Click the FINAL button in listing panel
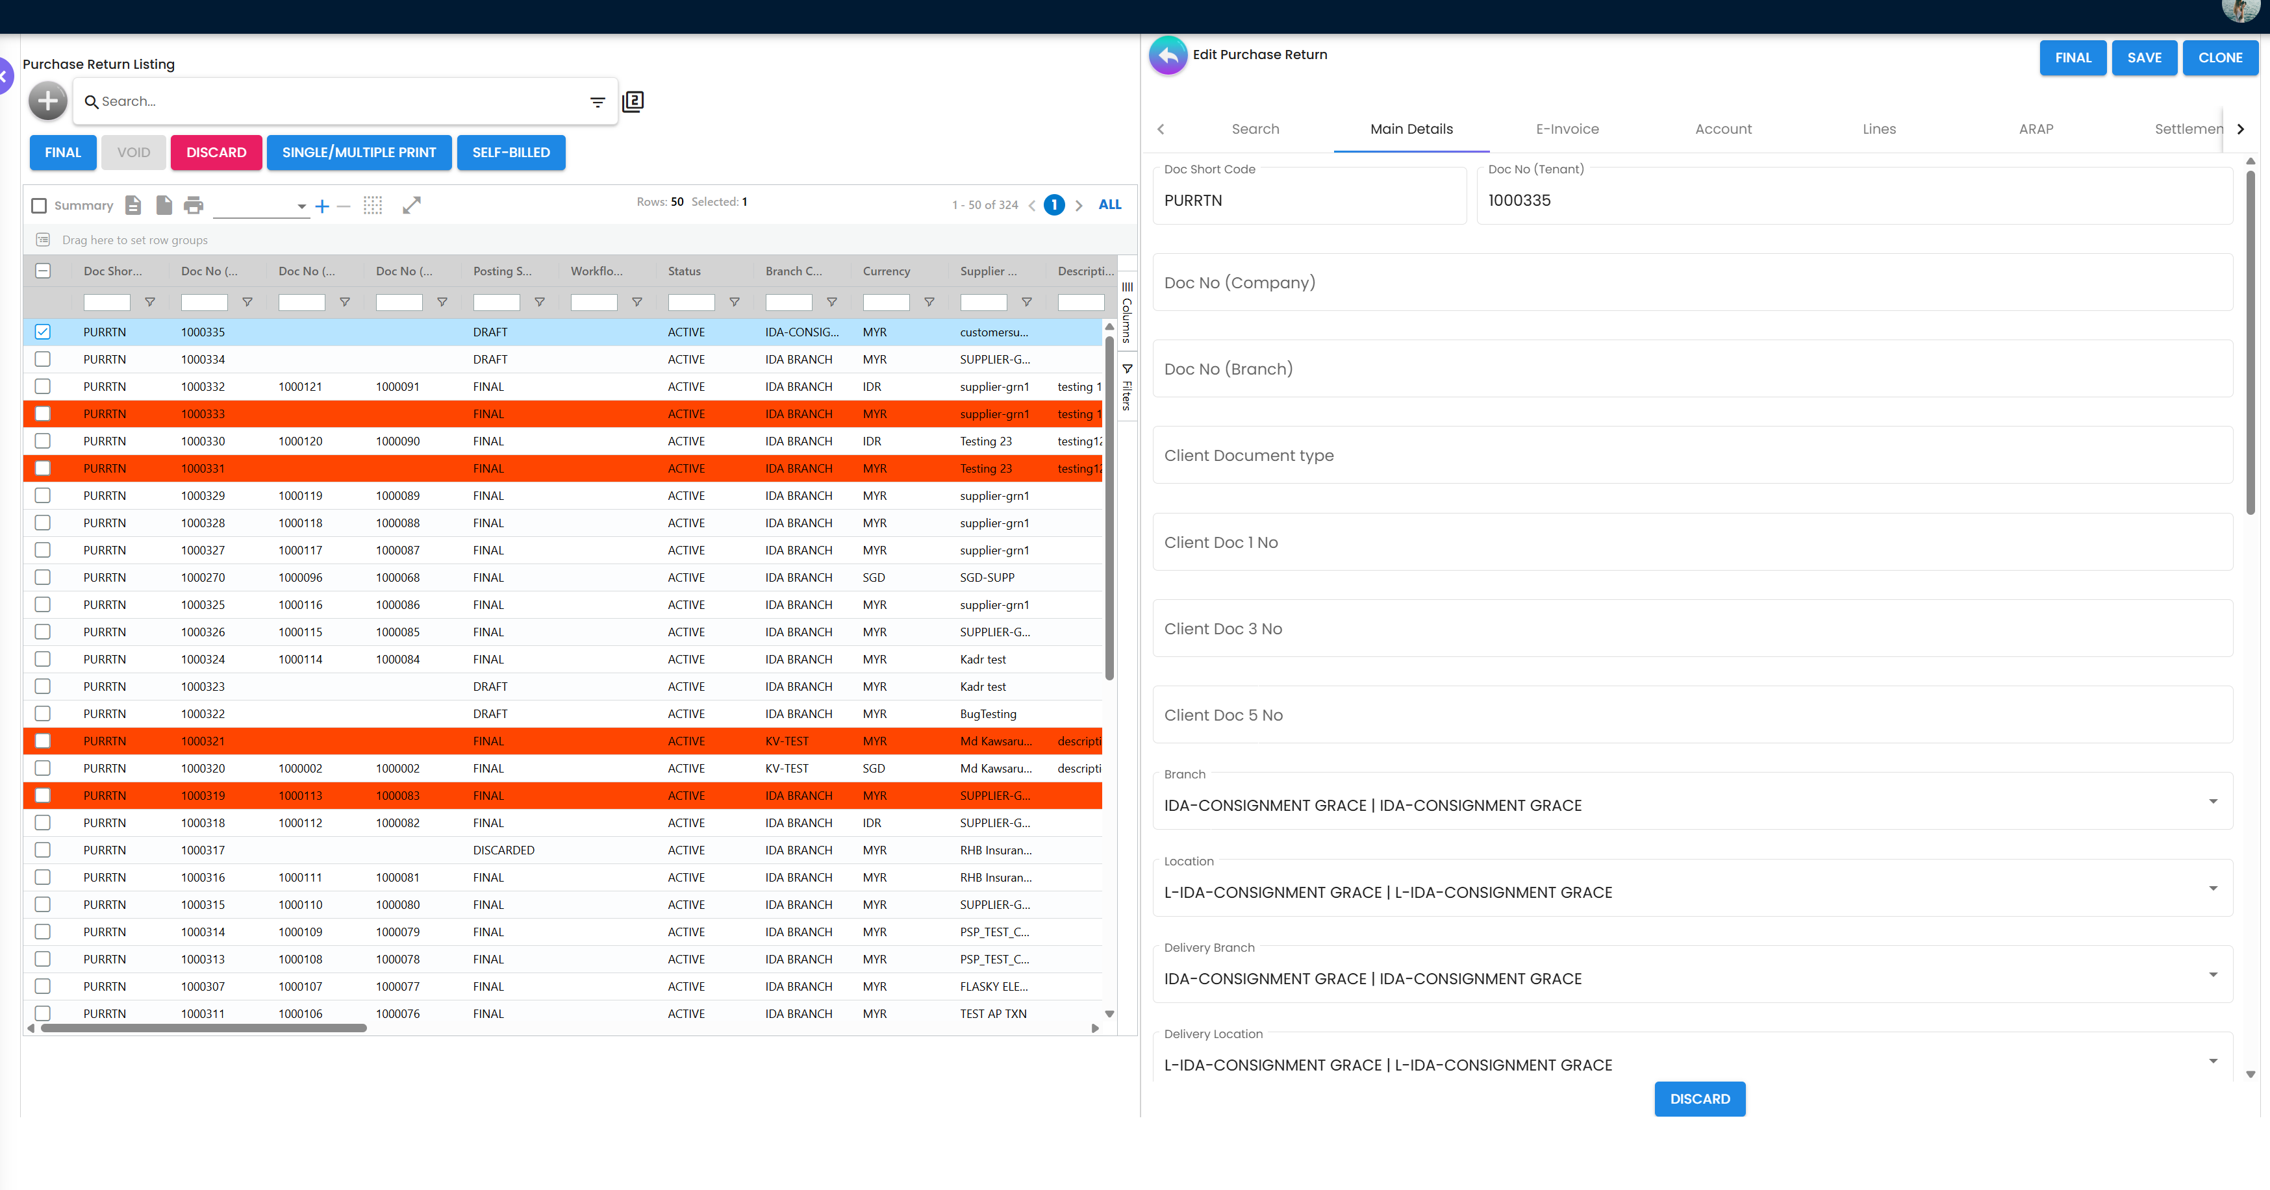Image resolution: width=2270 pixels, height=1190 pixels. [62, 153]
